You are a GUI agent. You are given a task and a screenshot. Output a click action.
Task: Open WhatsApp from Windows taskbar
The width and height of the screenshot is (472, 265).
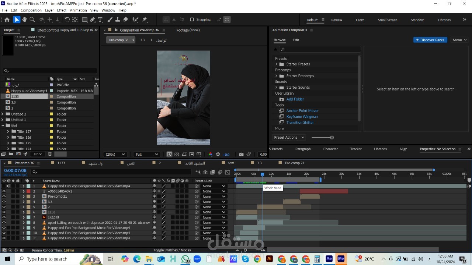185,259
